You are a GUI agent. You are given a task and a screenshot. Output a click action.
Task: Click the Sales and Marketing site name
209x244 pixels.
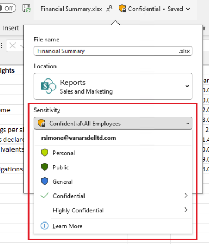(x=86, y=91)
